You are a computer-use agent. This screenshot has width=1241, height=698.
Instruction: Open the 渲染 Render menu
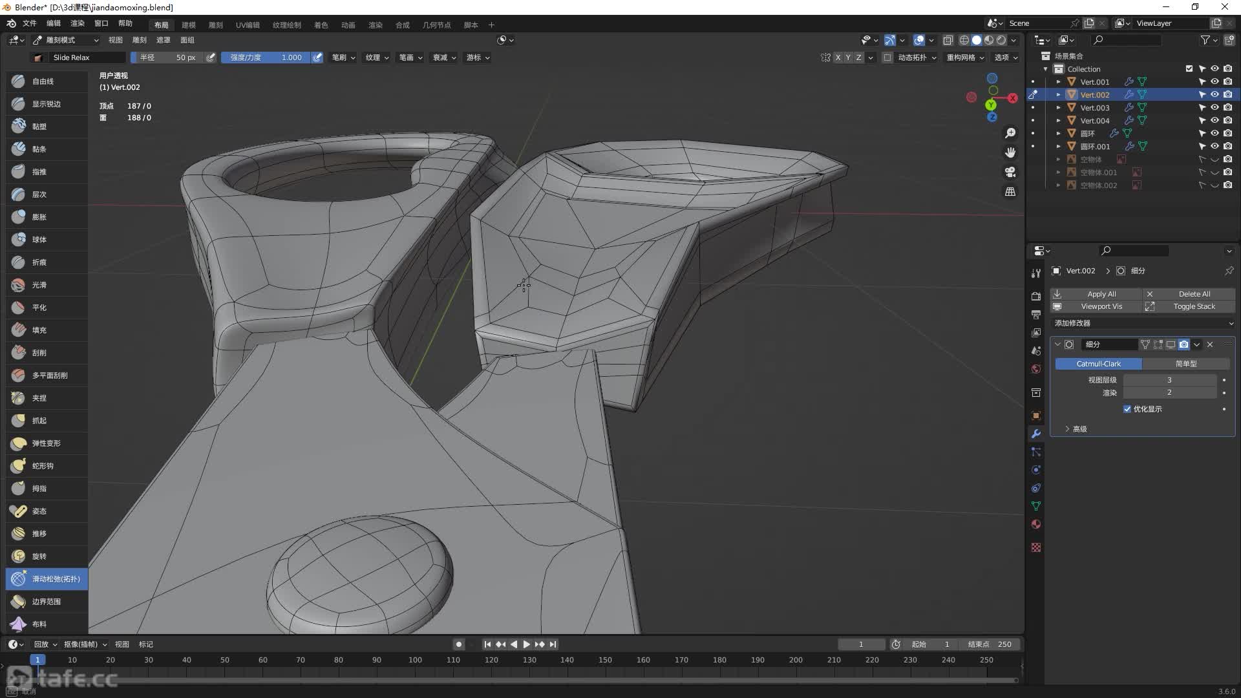coord(78,23)
